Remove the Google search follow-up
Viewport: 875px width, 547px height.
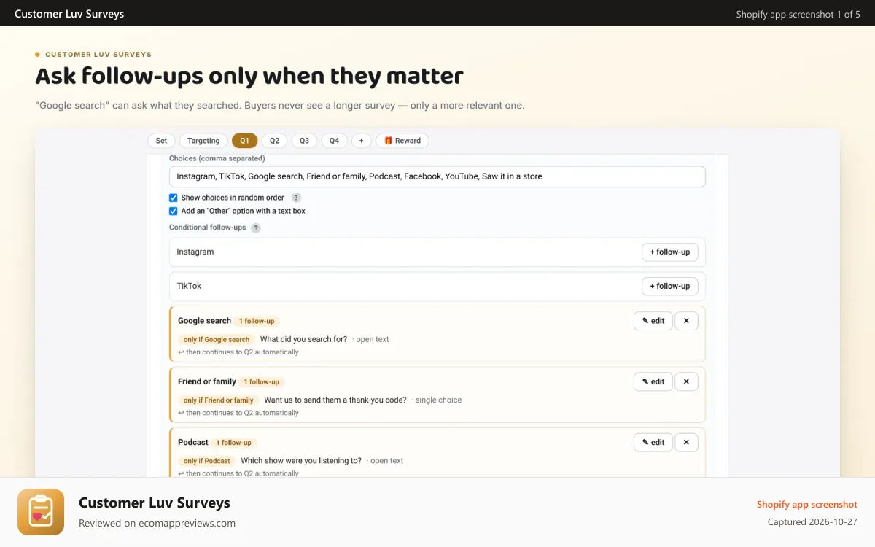[x=686, y=321]
